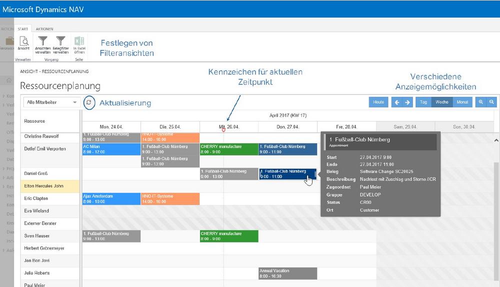Open Sven Hauser's CHERRY manufacture appointment

229,236
